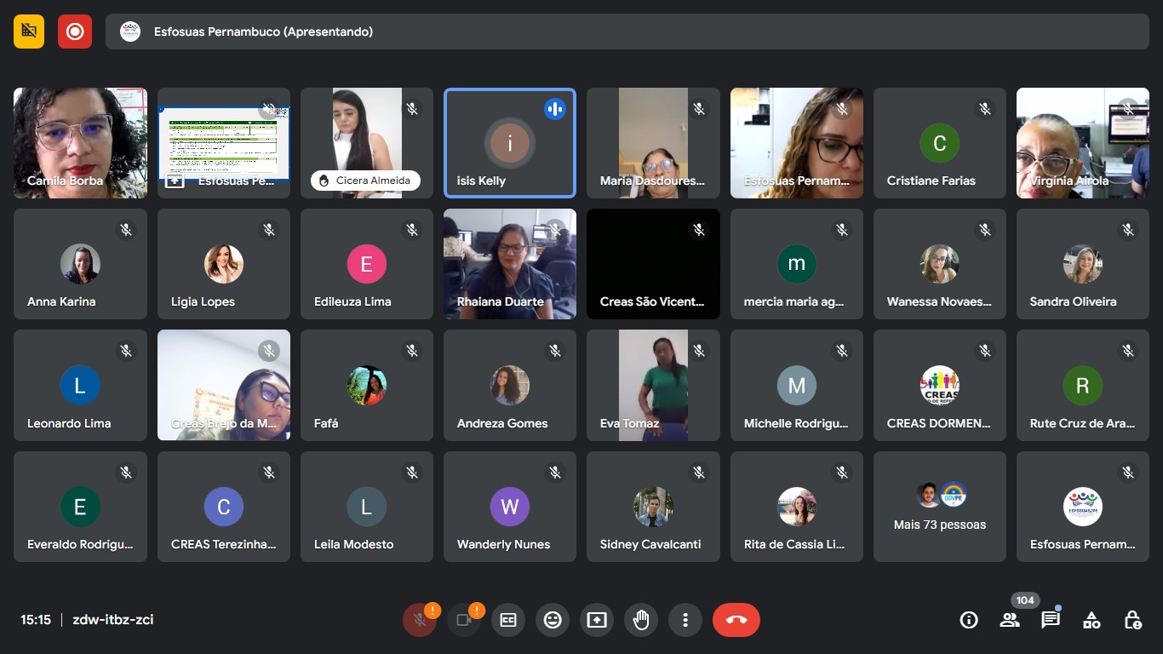Raise your hand in the meeting
This screenshot has height=654, width=1163.
click(641, 620)
